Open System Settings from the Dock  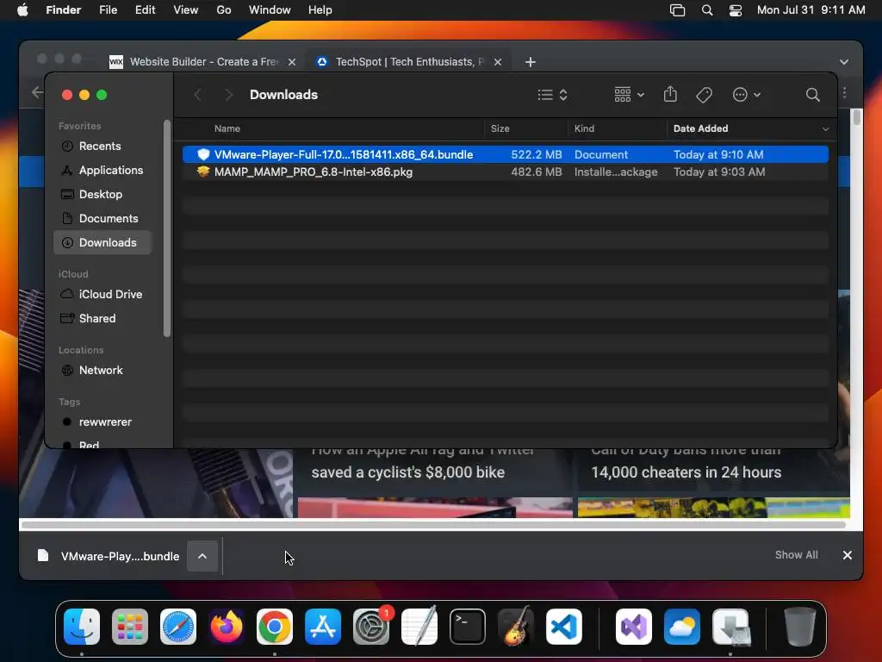coord(371,627)
